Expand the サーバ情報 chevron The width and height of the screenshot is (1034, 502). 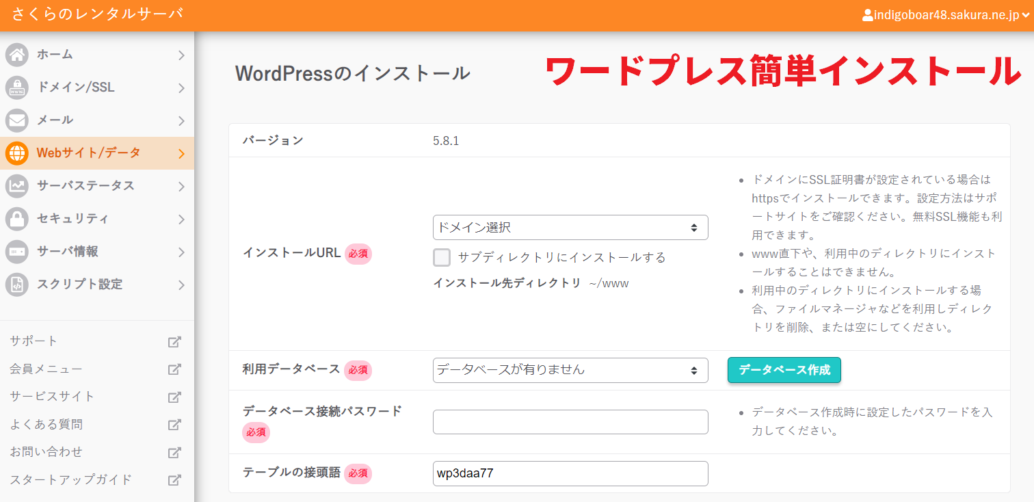(x=181, y=252)
